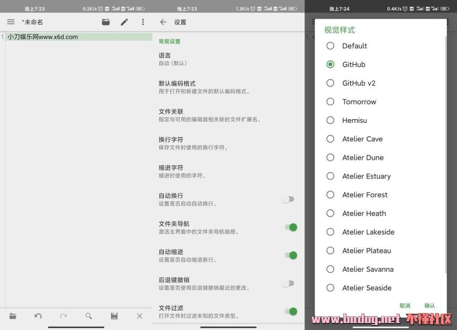Tap the undo arrow in bottom toolbar
This screenshot has height=330, width=457.
click(38, 316)
